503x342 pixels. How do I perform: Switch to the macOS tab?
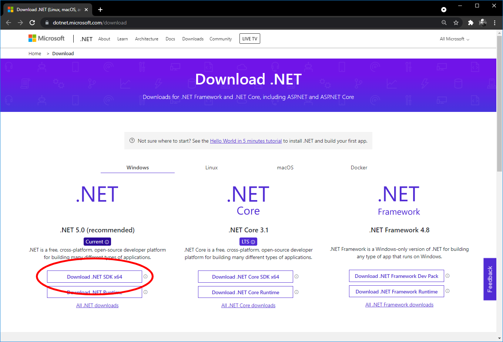click(285, 167)
